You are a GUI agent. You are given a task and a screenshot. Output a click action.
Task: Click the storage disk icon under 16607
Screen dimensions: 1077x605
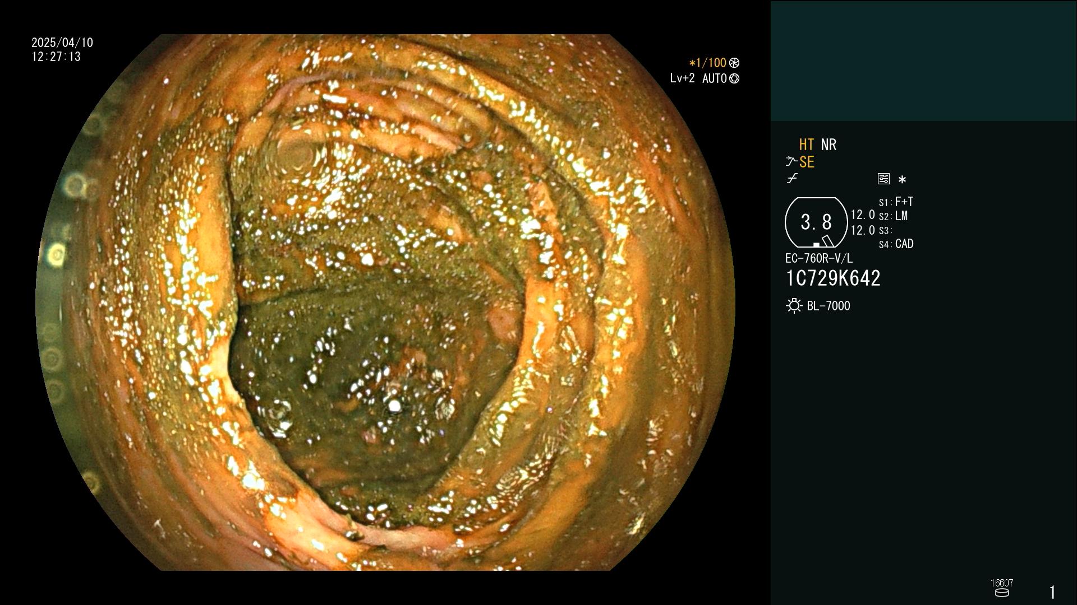click(x=1002, y=593)
